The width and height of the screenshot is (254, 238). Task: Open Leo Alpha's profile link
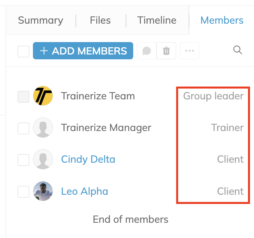pos(84,192)
